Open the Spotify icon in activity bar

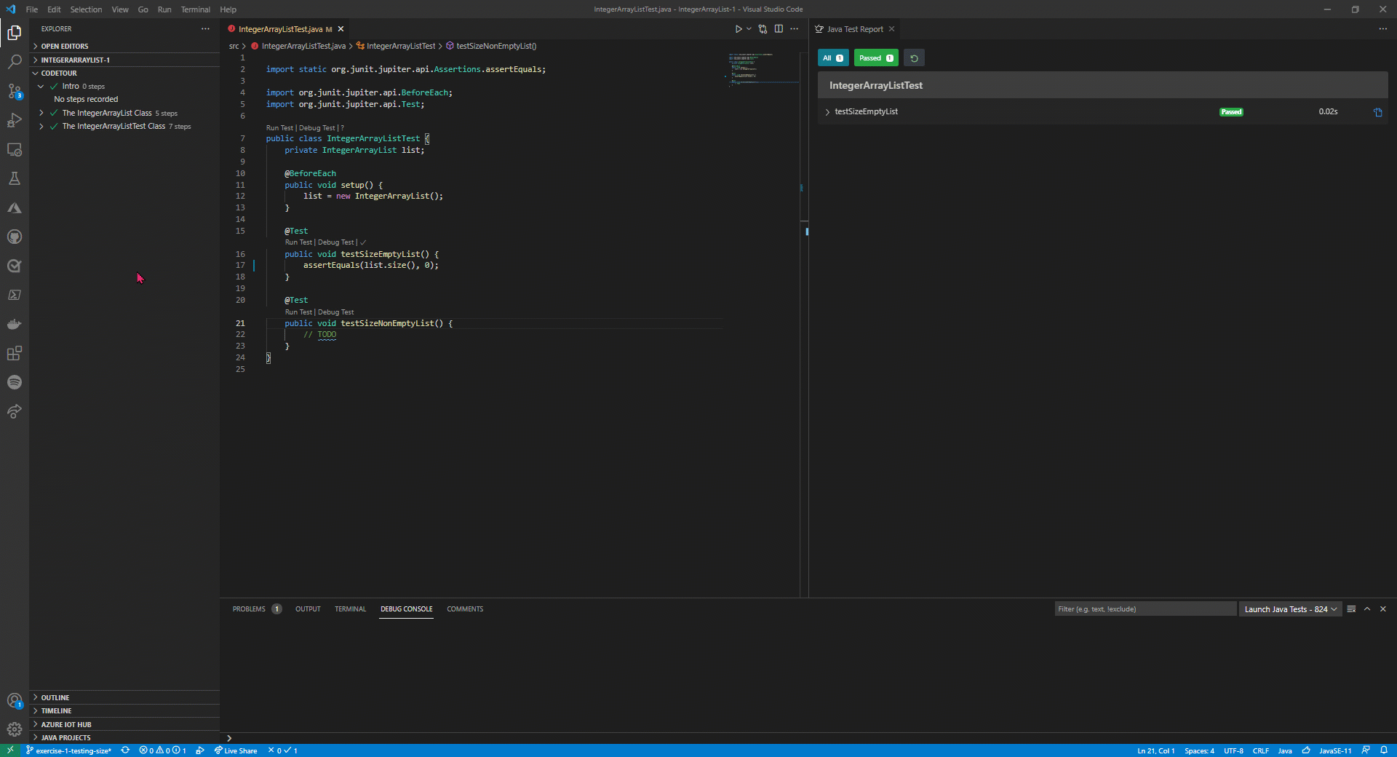(15, 382)
